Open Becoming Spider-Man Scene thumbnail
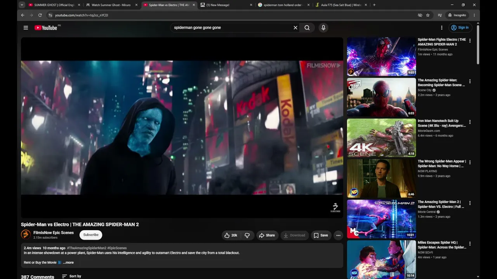The height and width of the screenshot is (279, 497). click(x=381, y=97)
